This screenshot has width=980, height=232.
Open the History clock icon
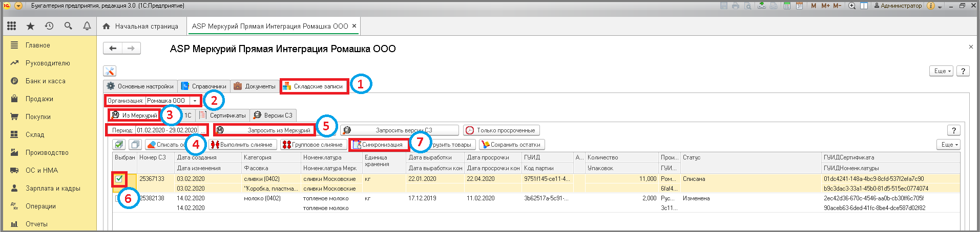point(49,26)
